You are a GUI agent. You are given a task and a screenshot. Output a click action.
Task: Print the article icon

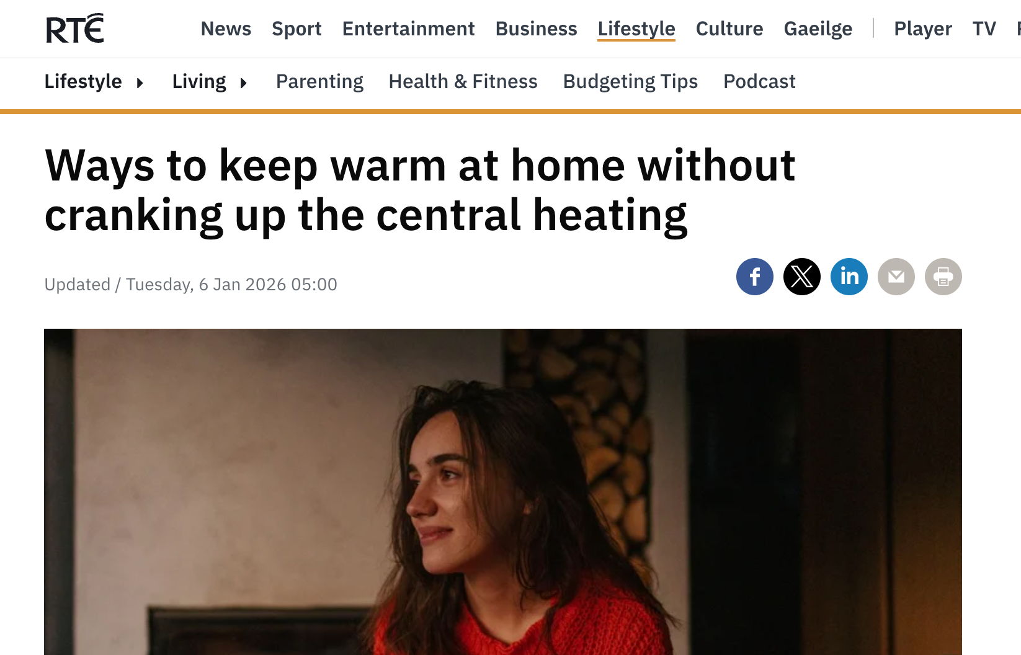943,277
